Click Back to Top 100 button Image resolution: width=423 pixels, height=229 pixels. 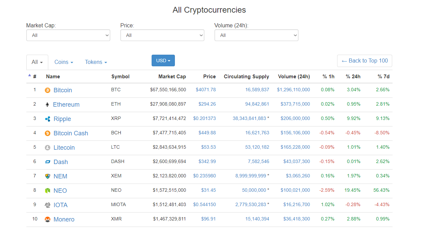pyautogui.click(x=364, y=61)
